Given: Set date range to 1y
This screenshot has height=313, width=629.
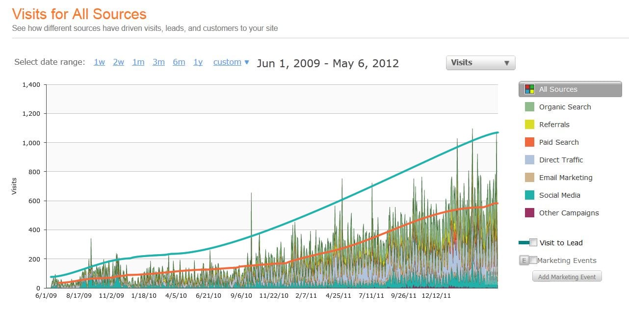Looking at the screenshot, I should 198,62.
